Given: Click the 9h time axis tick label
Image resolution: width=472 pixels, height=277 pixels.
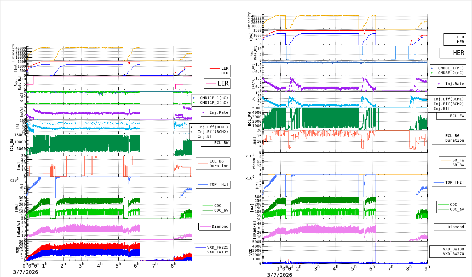Looking at the screenshot, I should point(427,268).
